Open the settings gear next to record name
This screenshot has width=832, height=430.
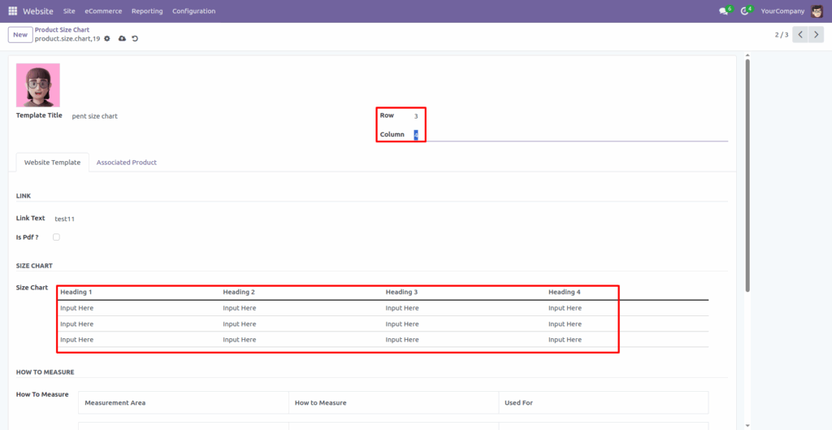(107, 39)
